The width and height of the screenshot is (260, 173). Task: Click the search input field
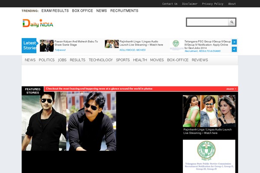(207, 22)
